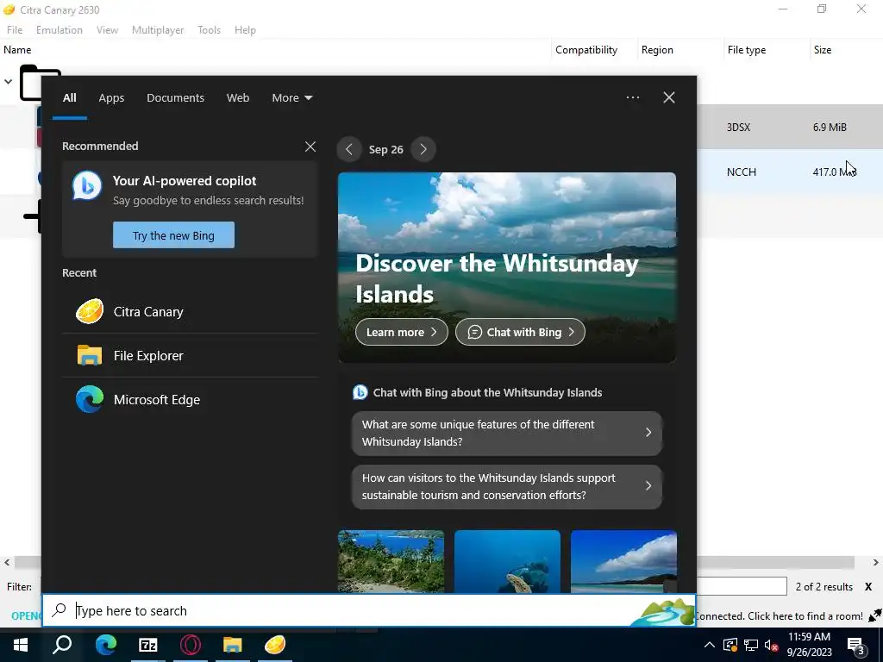Clear Citra filter with X button
Viewport: 883px width, 662px height.
tap(867, 586)
